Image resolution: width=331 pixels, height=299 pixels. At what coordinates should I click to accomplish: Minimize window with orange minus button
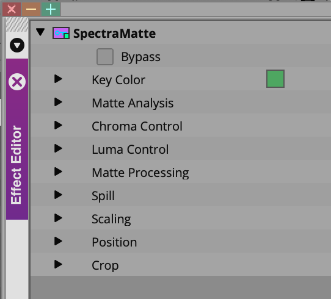pyautogui.click(x=31, y=9)
